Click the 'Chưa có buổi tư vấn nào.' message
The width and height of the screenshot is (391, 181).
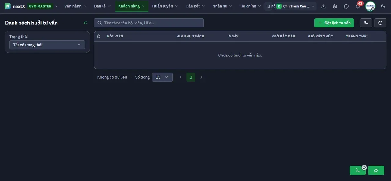click(240, 55)
